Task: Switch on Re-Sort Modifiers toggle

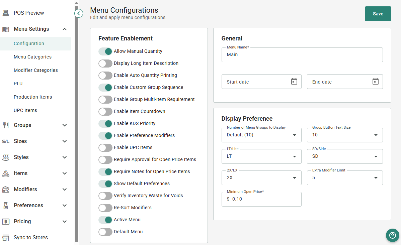Action: coord(105,208)
